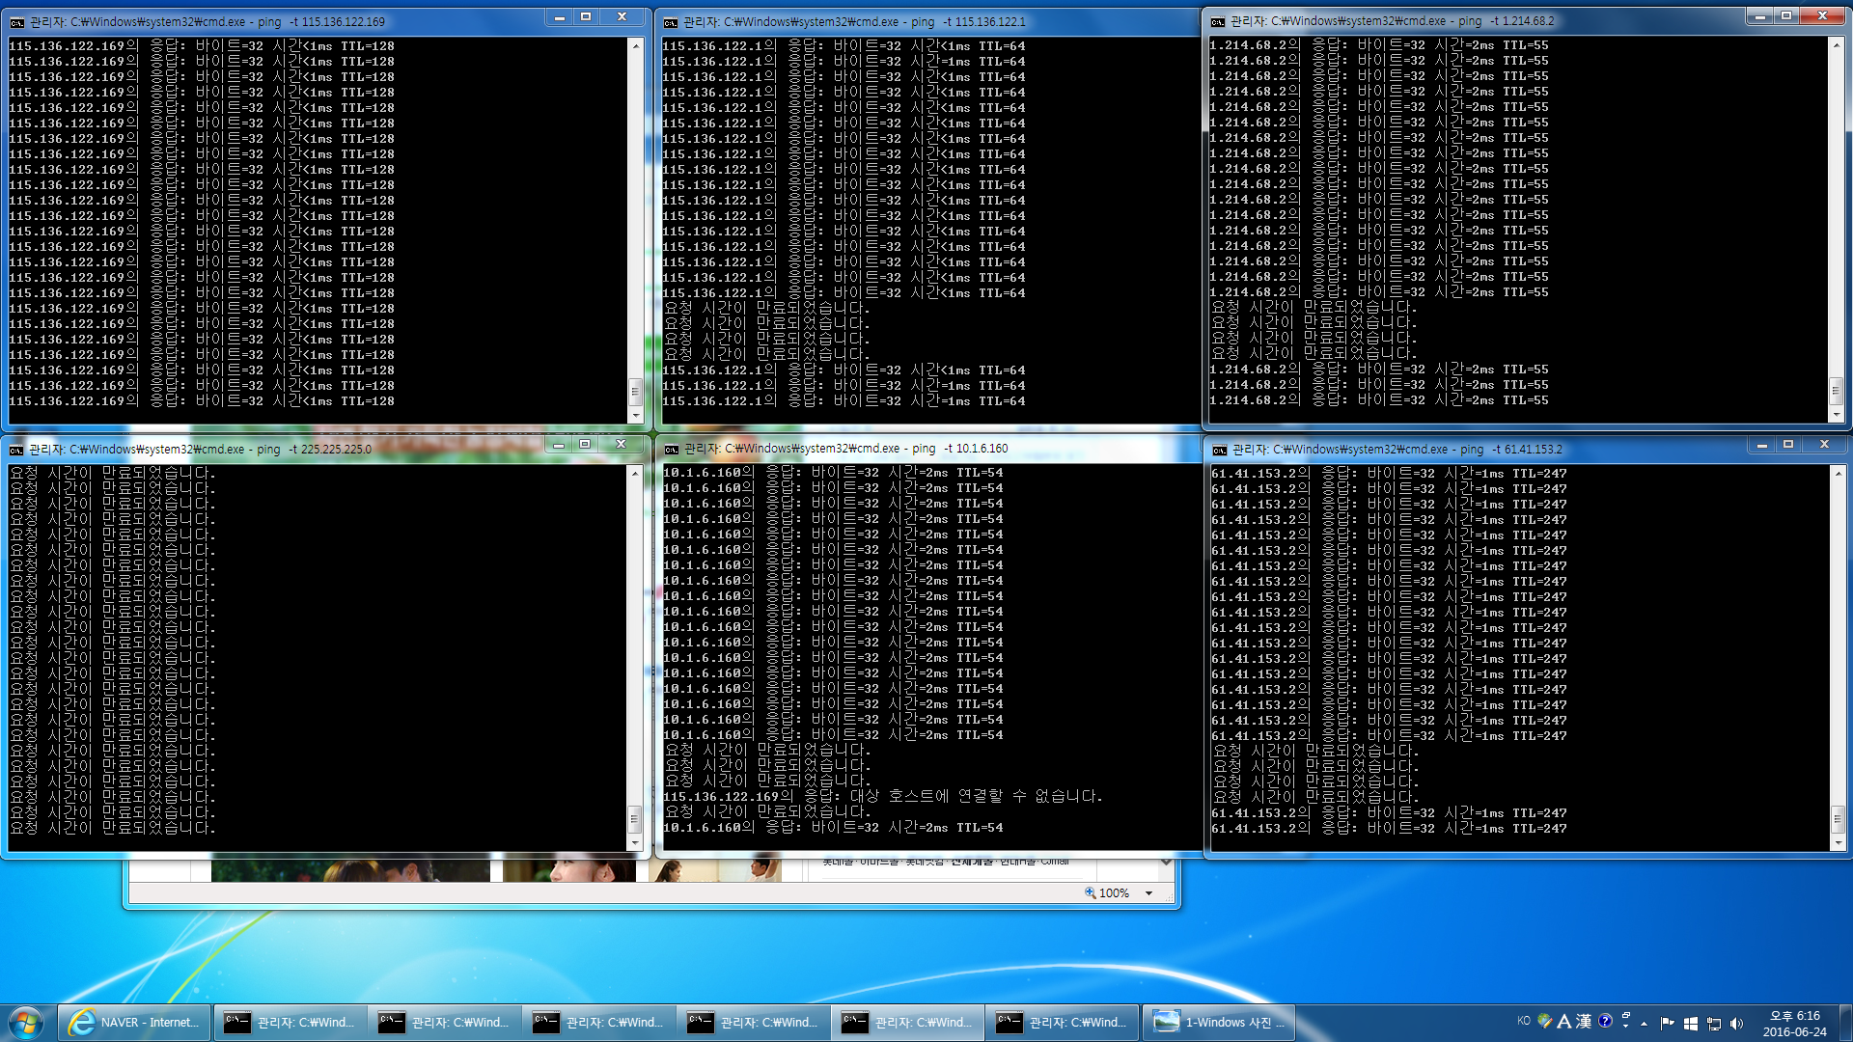
Task: Toggle Korean/English input mode 'A' indicator
Action: coord(1564,1021)
